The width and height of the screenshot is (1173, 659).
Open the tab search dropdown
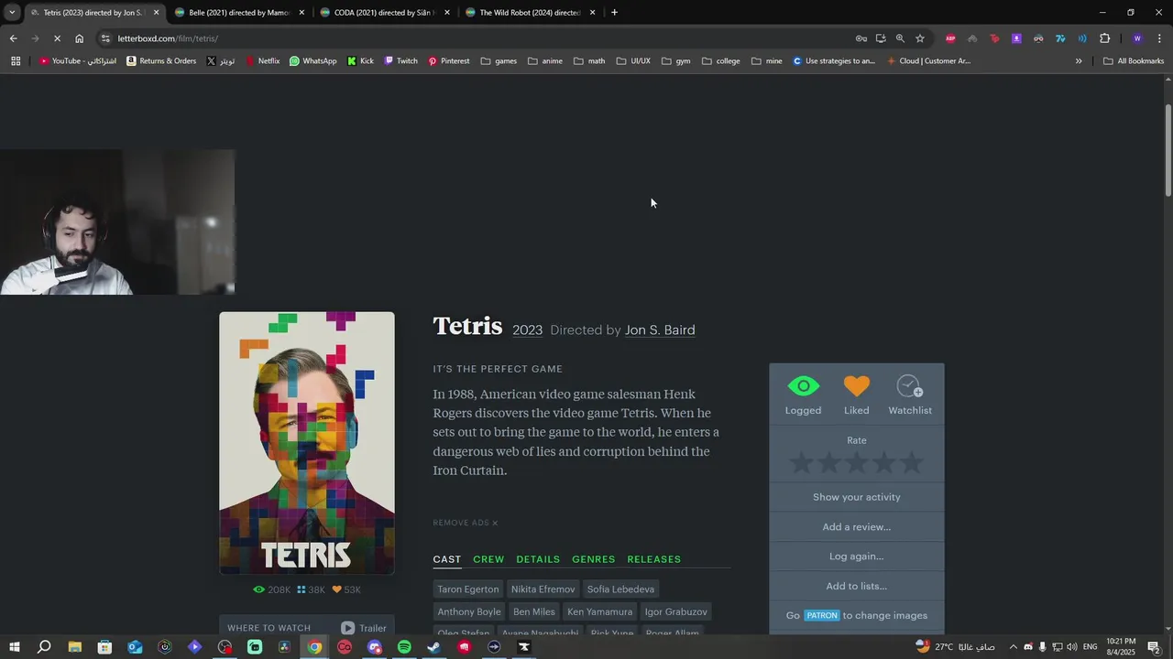[12, 13]
